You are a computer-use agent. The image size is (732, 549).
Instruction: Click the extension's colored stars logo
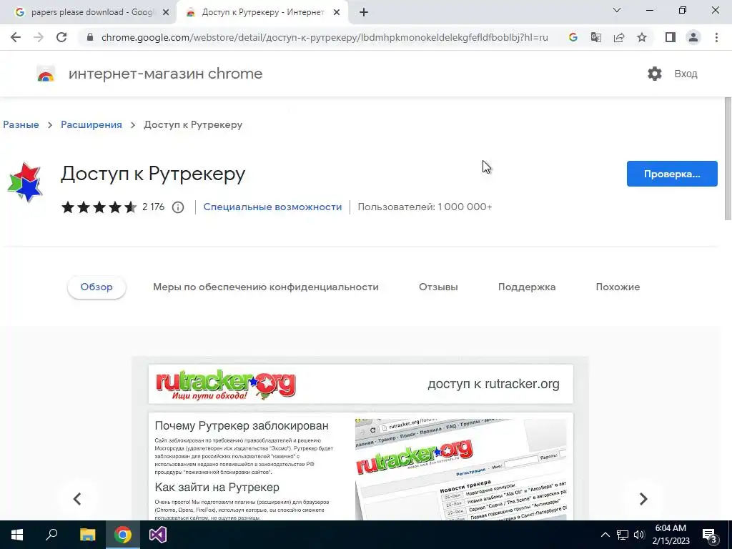pos(25,182)
